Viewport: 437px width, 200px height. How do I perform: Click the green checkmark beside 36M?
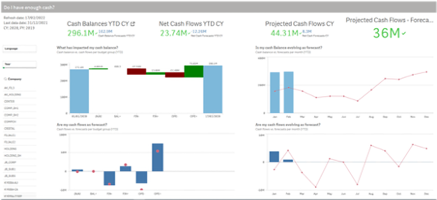point(404,33)
